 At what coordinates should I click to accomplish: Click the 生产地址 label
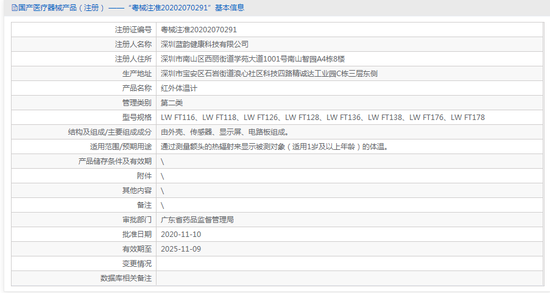point(137,74)
